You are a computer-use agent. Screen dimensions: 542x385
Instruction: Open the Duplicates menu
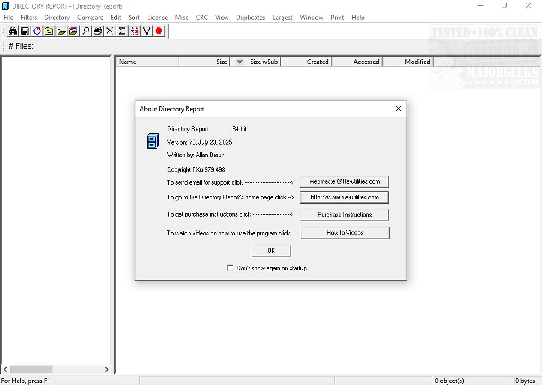coord(251,18)
